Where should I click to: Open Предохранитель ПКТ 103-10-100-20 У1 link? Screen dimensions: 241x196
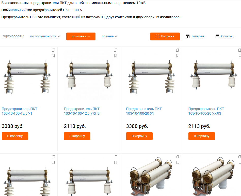pyautogui.click(x=144, y=111)
